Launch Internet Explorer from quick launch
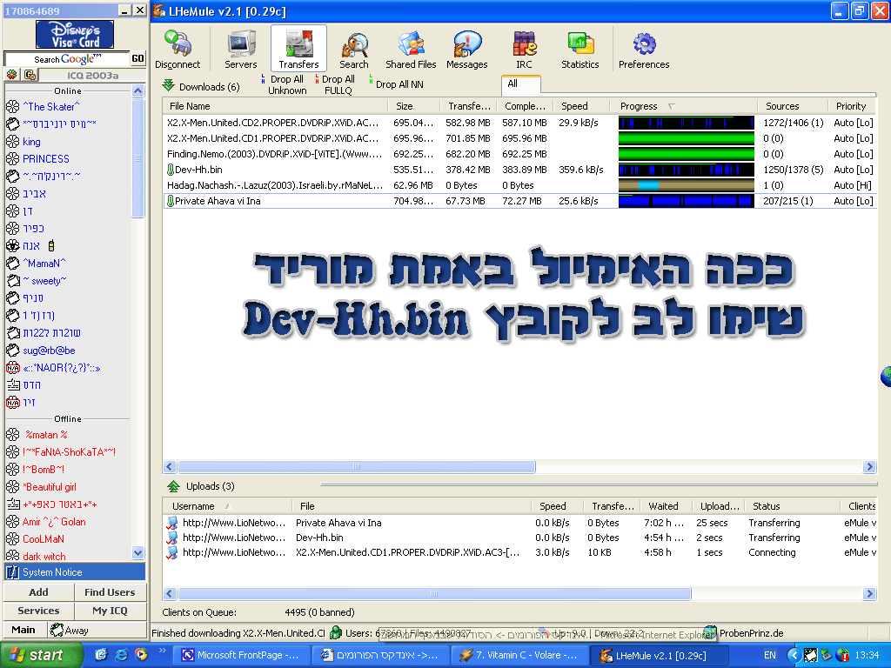Image resolution: width=891 pixels, height=668 pixels. coord(121,655)
